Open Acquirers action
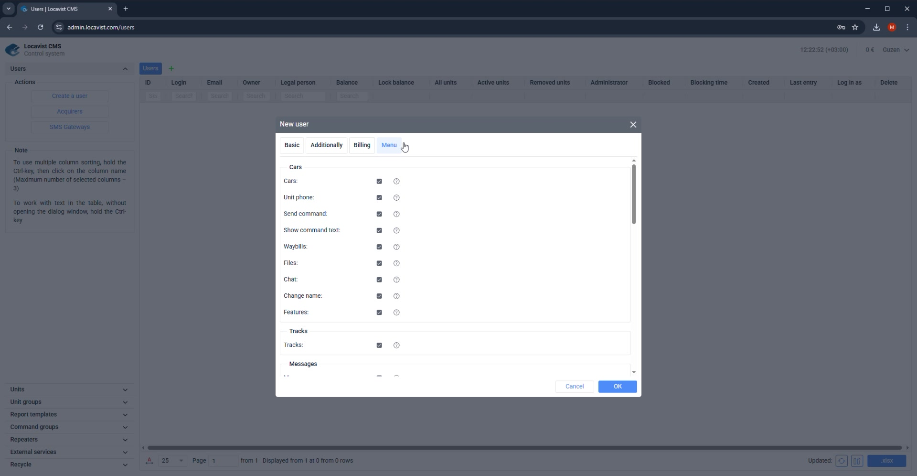Viewport: 917px width, 476px height. click(70, 112)
